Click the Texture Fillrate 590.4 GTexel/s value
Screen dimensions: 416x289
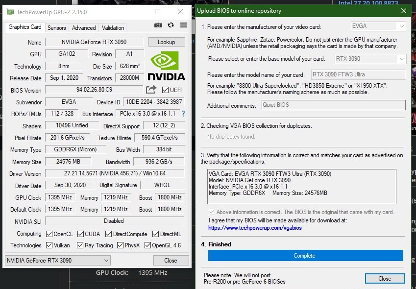click(x=159, y=138)
